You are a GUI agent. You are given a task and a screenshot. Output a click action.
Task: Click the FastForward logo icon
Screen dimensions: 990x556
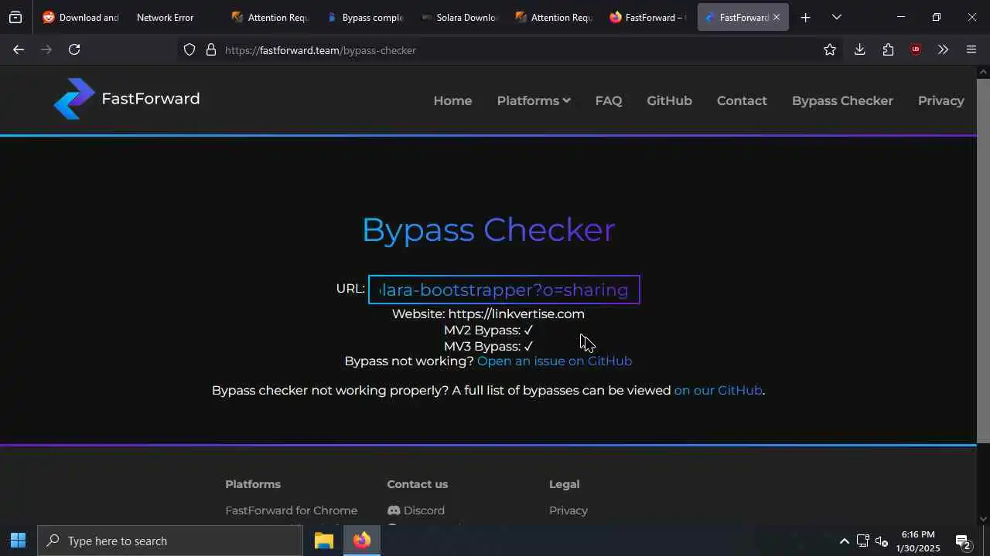coord(73,99)
